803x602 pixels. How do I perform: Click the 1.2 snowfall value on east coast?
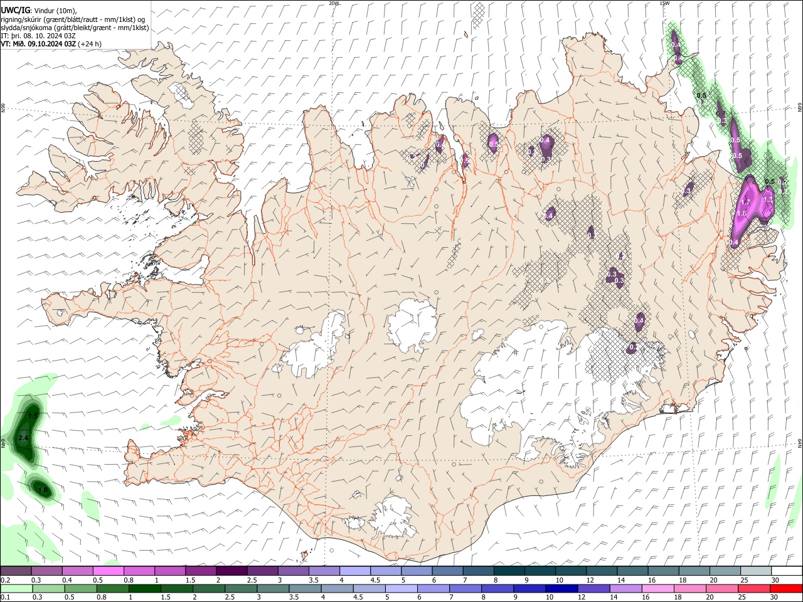768,199
